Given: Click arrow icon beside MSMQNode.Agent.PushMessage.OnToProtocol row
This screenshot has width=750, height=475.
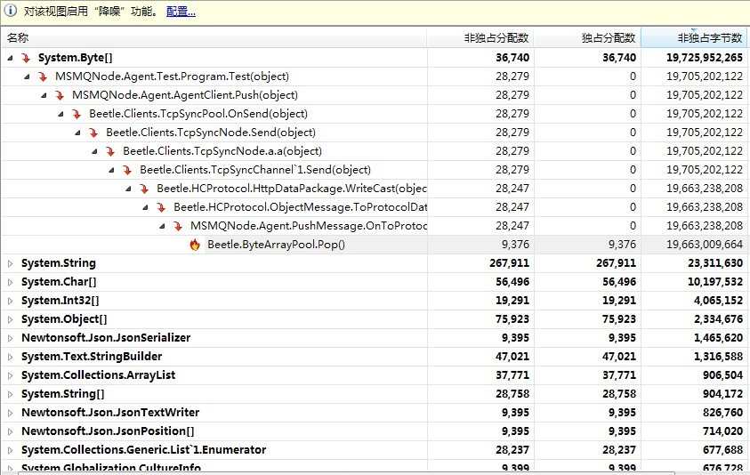Looking at the screenshot, I should (x=179, y=226).
